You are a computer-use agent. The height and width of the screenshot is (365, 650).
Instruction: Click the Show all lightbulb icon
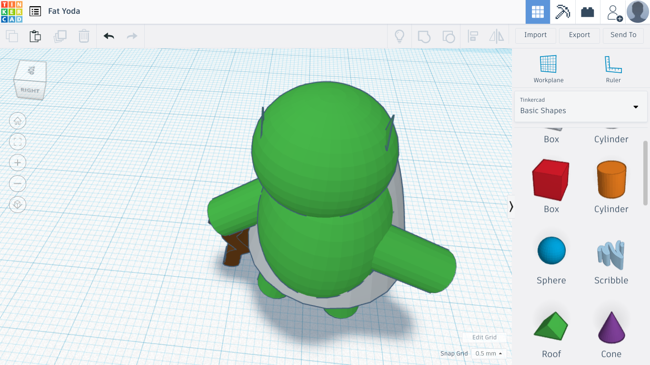click(x=399, y=36)
